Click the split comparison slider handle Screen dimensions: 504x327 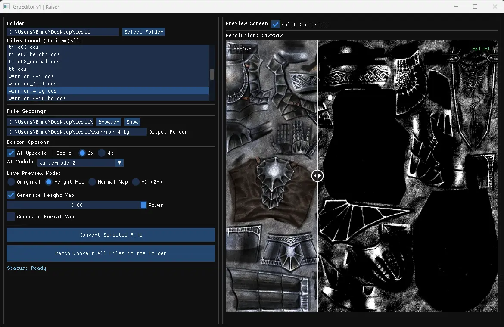(x=317, y=175)
